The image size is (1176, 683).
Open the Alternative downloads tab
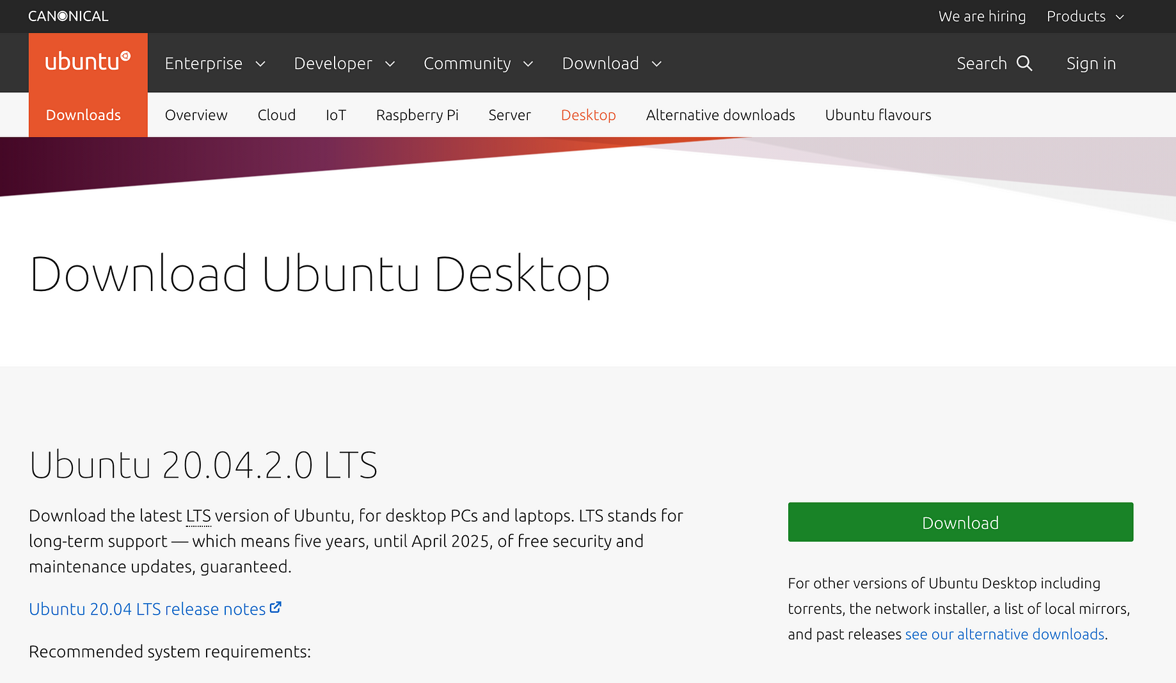pos(720,115)
